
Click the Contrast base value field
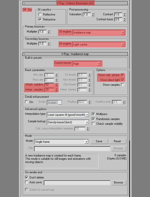pos(118,19)
